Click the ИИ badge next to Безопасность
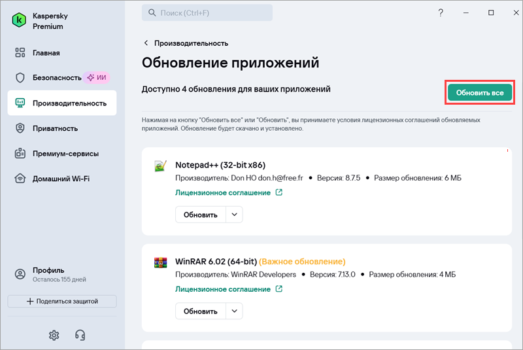Viewport: 523px width, 350px height. (x=96, y=78)
